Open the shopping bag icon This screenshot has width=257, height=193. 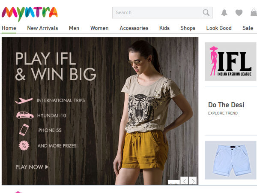(x=254, y=13)
